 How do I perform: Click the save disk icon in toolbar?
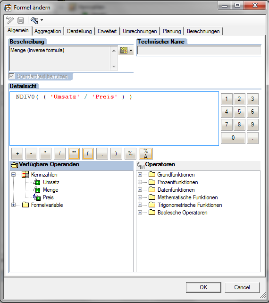[x=21, y=20]
